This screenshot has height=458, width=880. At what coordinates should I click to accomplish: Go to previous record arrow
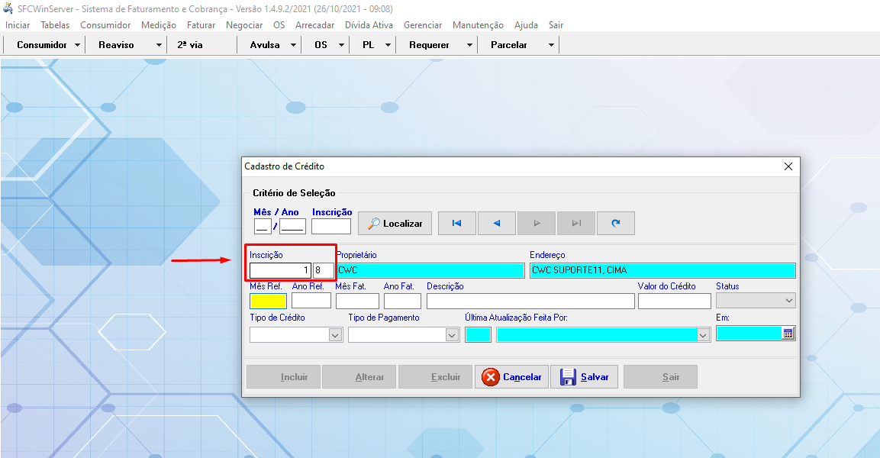(x=497, y=223)
